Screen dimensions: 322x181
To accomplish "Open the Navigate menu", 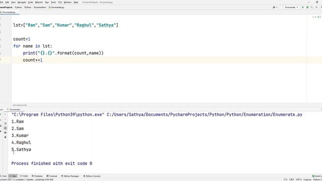I will click(x=22, y=2).
